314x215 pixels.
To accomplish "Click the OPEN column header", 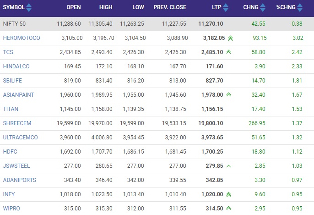I will (74, 7).
